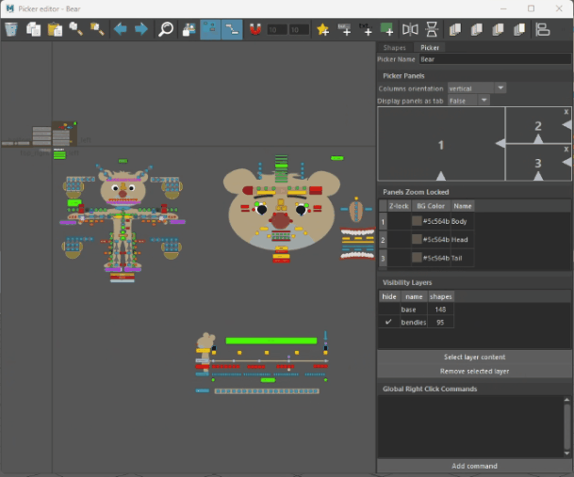
Task: Toggle hide checkbox for the base layer
Action: click(x=389, y=310)
